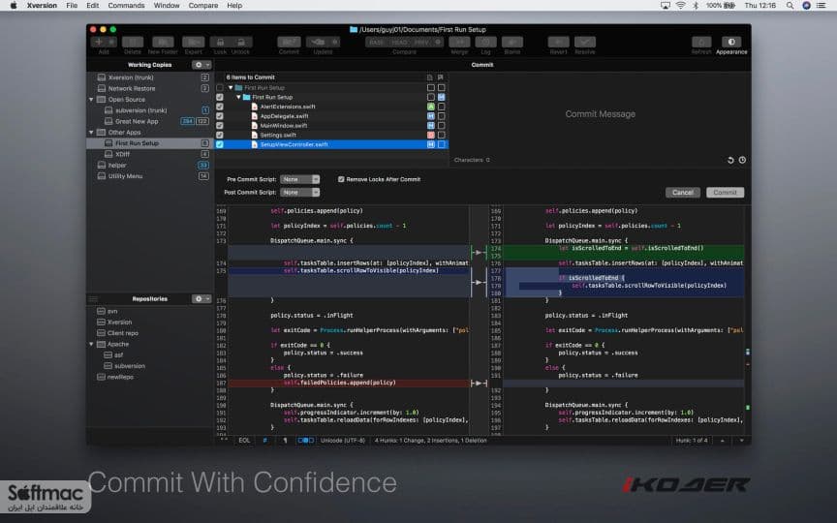Open Repositories gear menu
Image resolution: width=837 pixels, height=523 pixels.
coord(201,299)
